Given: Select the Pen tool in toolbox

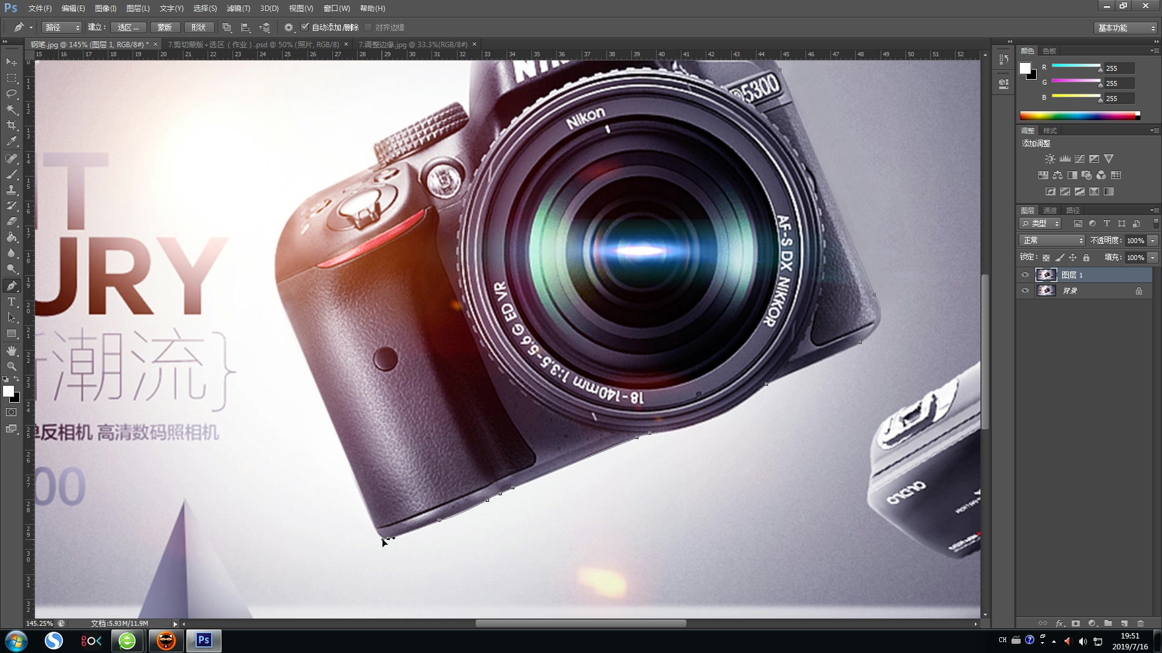Looking at the screenshot, I should [x=11, y=286].
